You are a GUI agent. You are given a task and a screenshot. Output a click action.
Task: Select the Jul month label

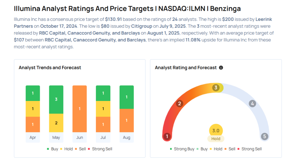[103, 138]
